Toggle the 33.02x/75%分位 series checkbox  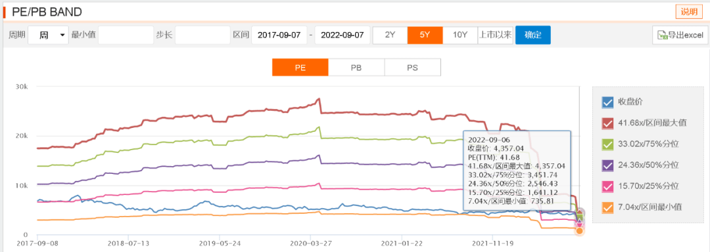pos(607,144)
